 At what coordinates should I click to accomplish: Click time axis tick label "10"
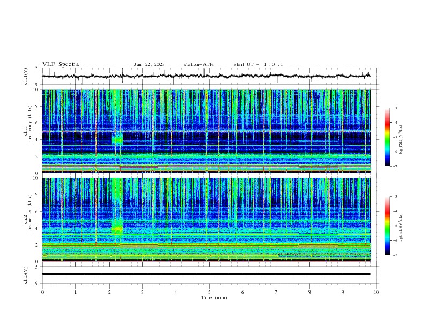(x=376, y=292)
